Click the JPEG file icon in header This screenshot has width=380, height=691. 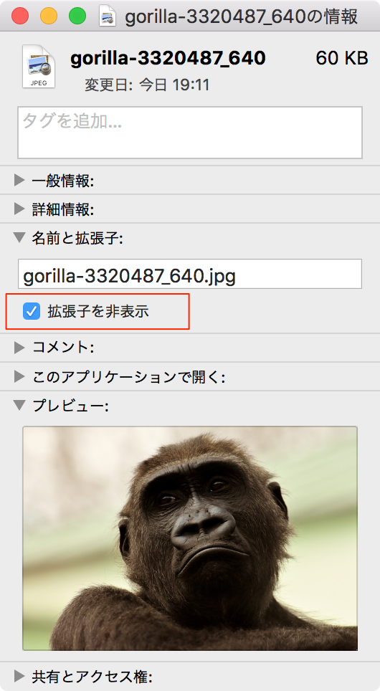(39, 67)
